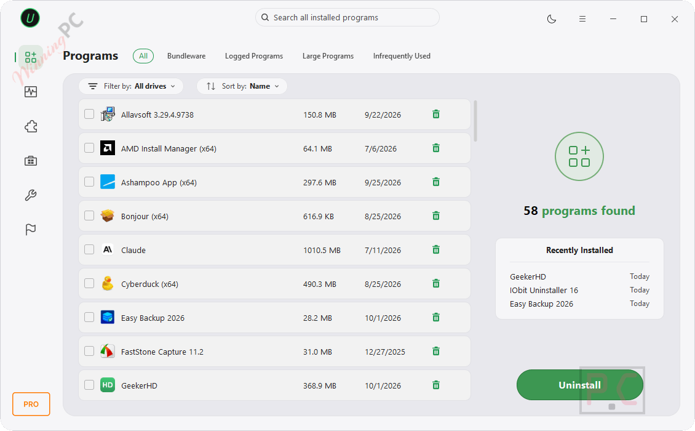Open the Sort by Name dropdown
Image resolution: width=695 pixels, height=431 pixels.
point(242,86)
